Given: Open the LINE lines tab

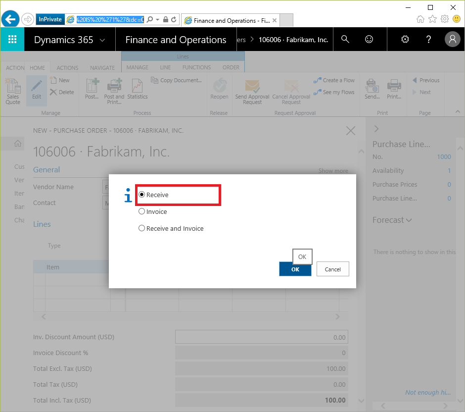Looking at the screenshot, I should (x=165, y=67).
